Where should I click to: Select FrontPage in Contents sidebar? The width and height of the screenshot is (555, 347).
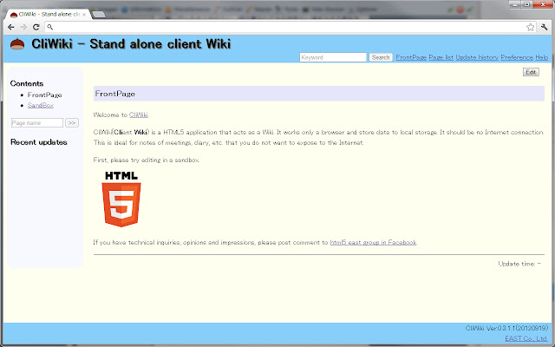[44, 95]
